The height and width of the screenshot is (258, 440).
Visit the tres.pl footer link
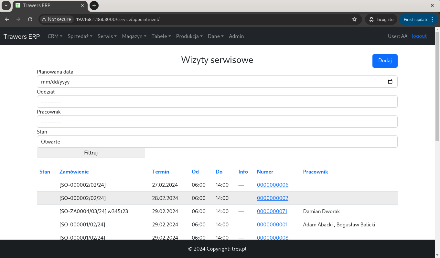tap(239, 249)
